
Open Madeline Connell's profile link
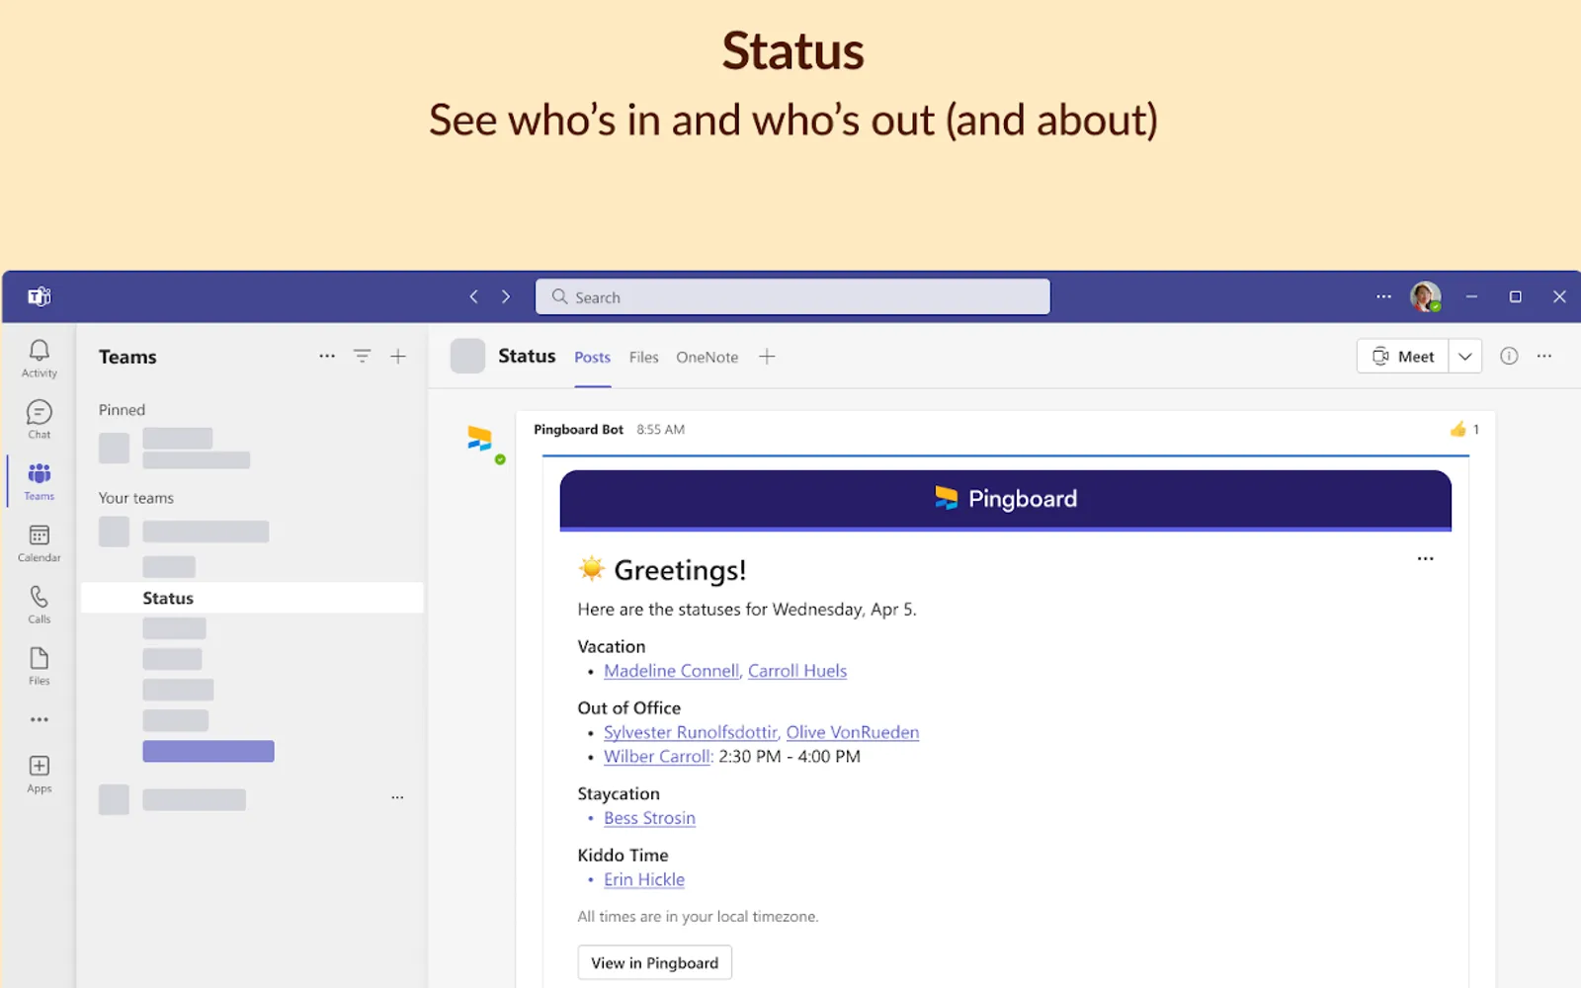671,671
